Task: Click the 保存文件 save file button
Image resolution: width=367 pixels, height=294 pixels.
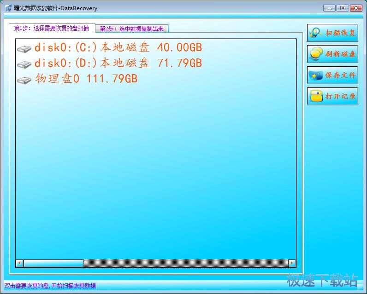Action: click(332, 75)
